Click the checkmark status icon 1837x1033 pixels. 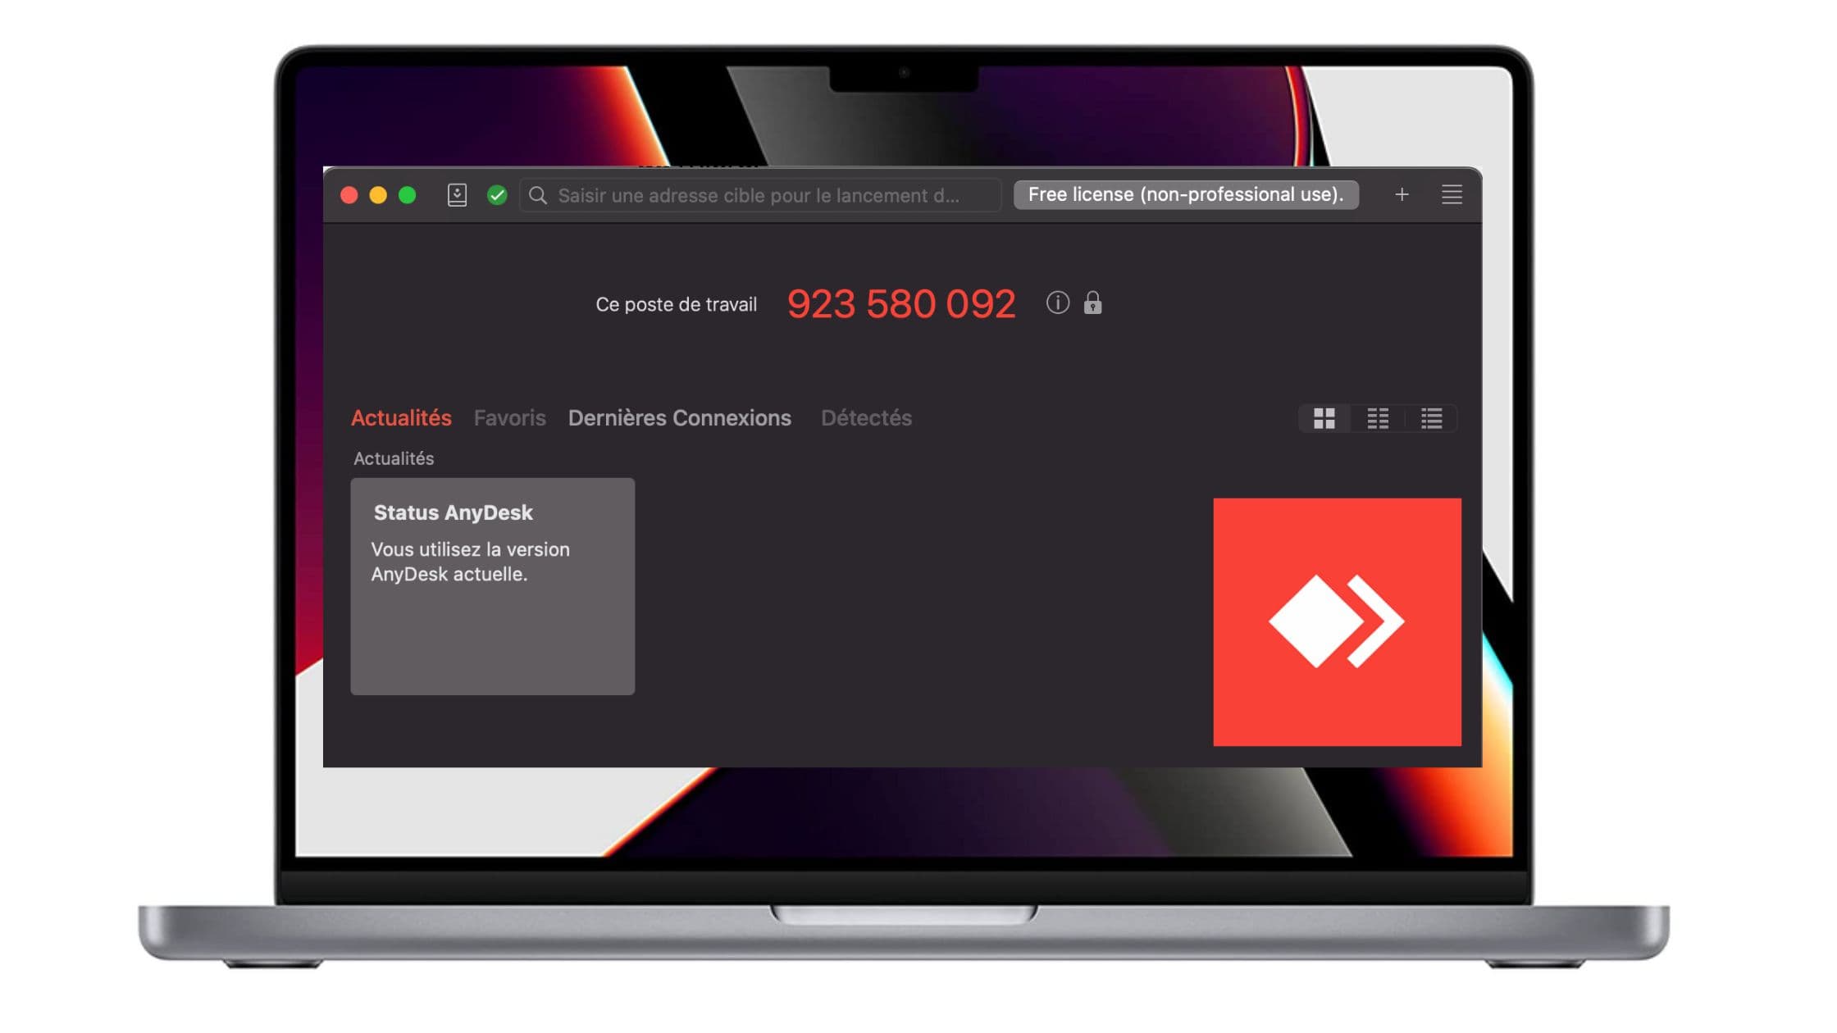pos(497,194)
